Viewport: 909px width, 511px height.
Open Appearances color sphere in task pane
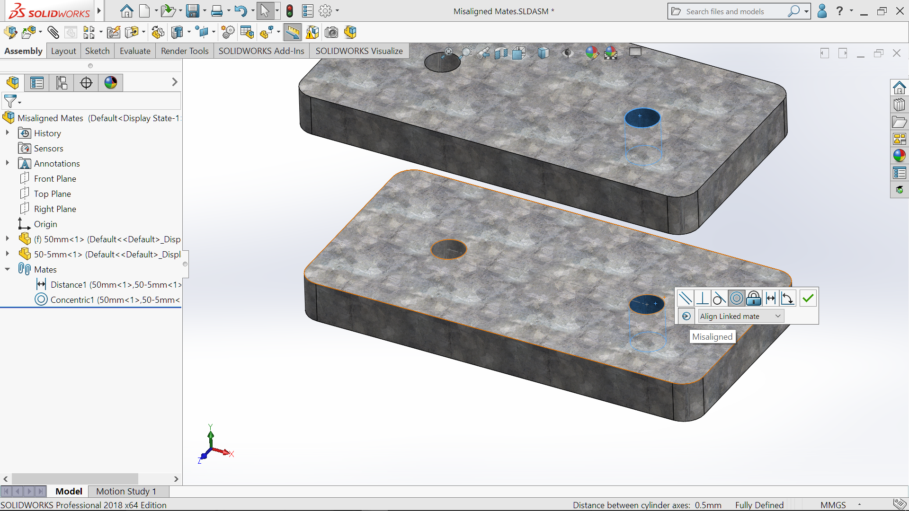pos(899,156)
